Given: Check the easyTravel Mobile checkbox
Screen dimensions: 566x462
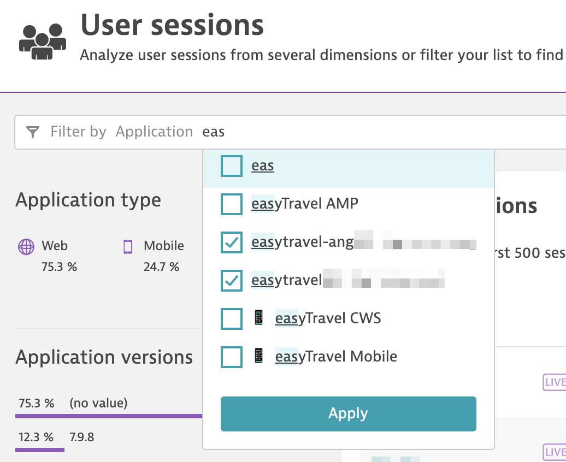Looking at the screenshot, I should [232, 357].
